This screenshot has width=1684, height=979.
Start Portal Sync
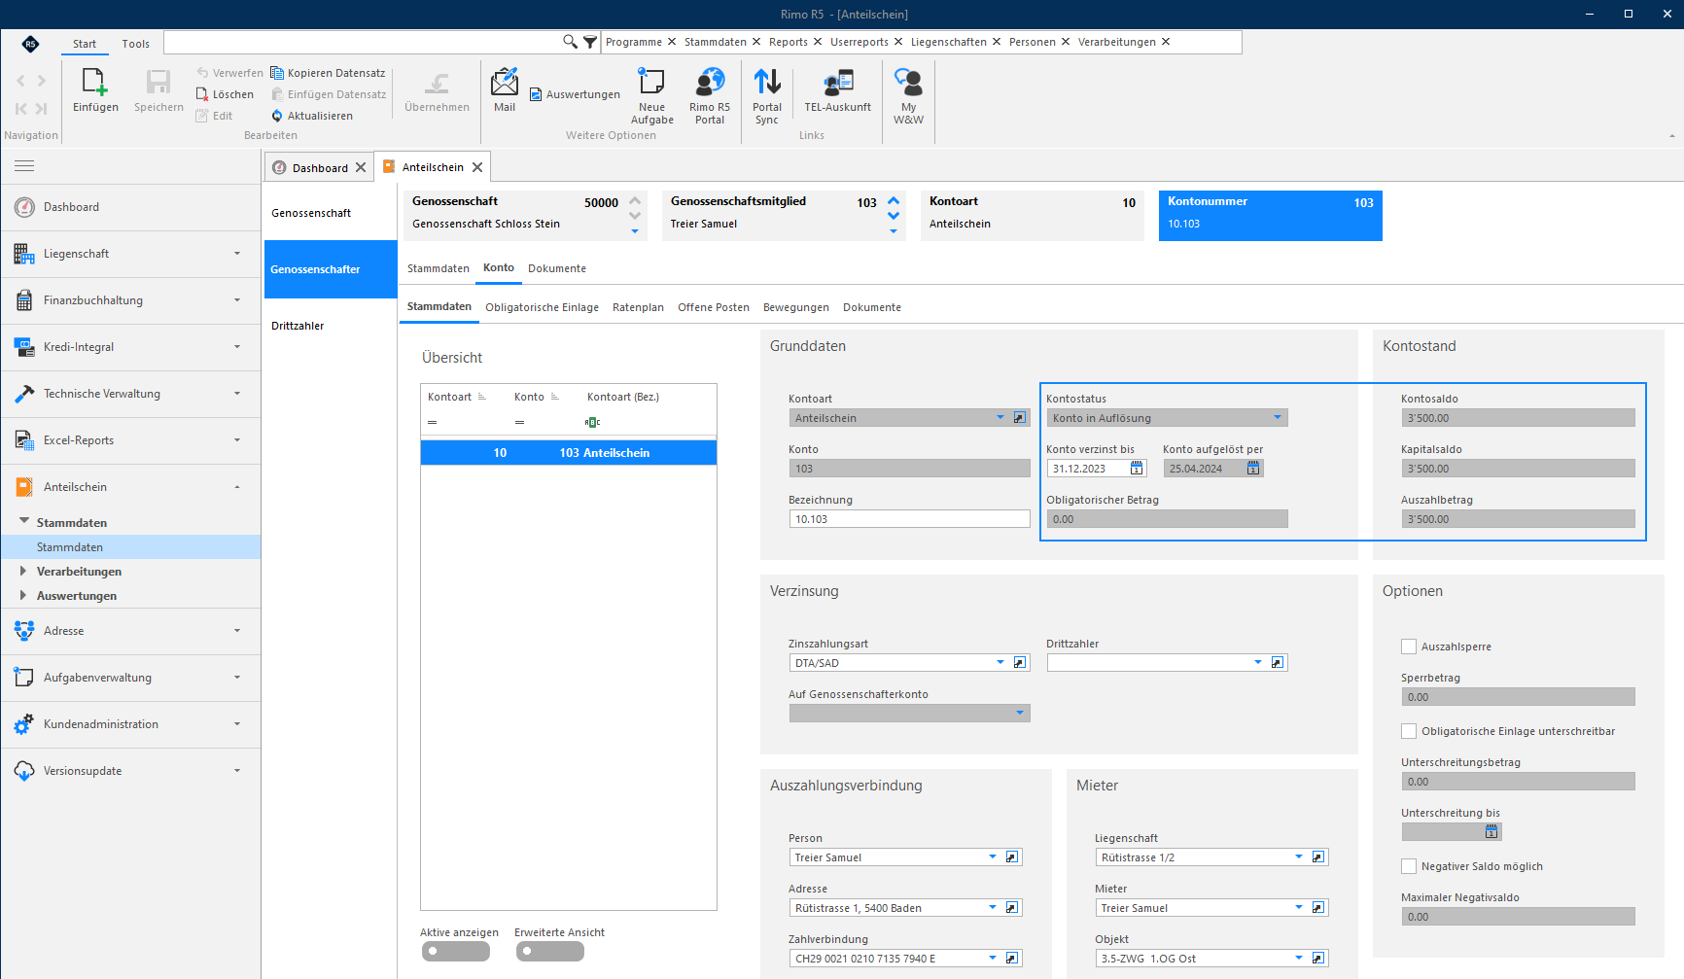tap(767, 96)
